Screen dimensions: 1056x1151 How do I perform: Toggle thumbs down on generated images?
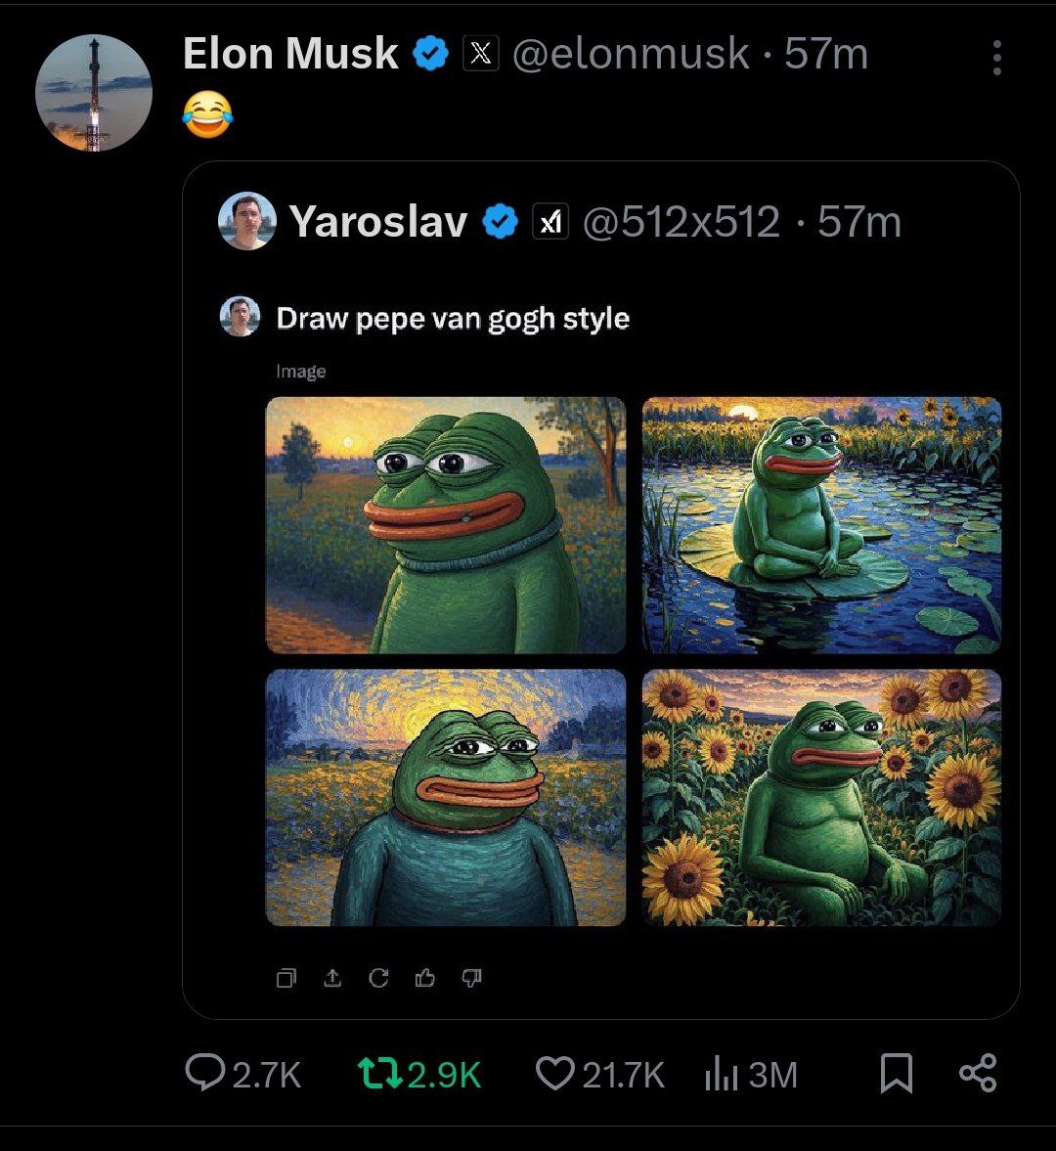472,978
